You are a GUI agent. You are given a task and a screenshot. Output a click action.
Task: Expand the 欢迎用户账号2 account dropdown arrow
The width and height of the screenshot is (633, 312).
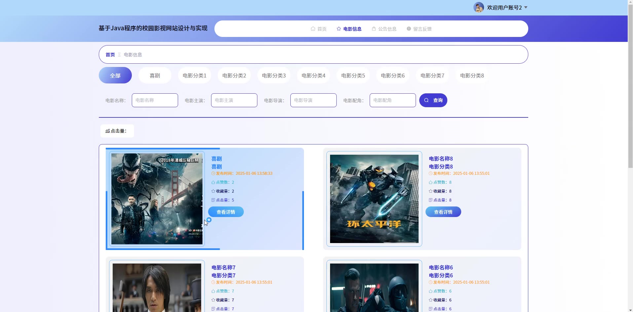[x=526, y=7]
